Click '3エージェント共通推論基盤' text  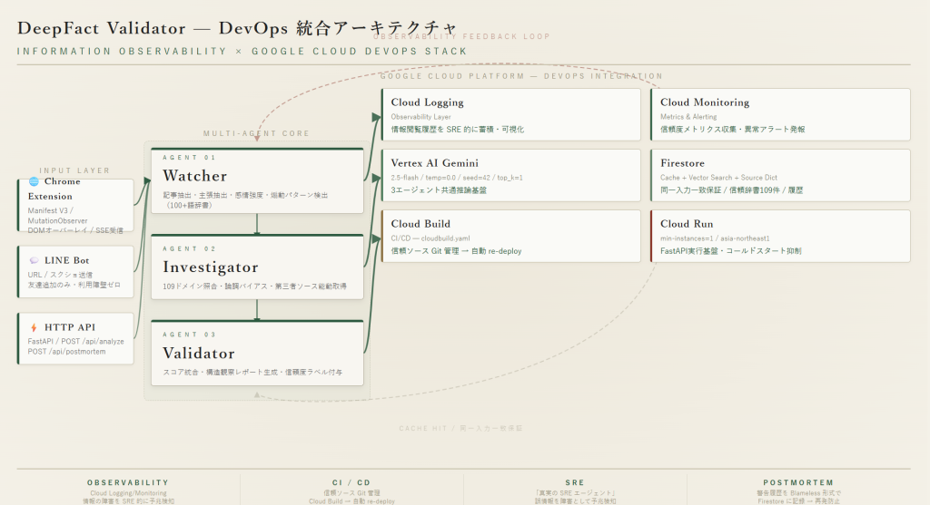tap(439, 190)
